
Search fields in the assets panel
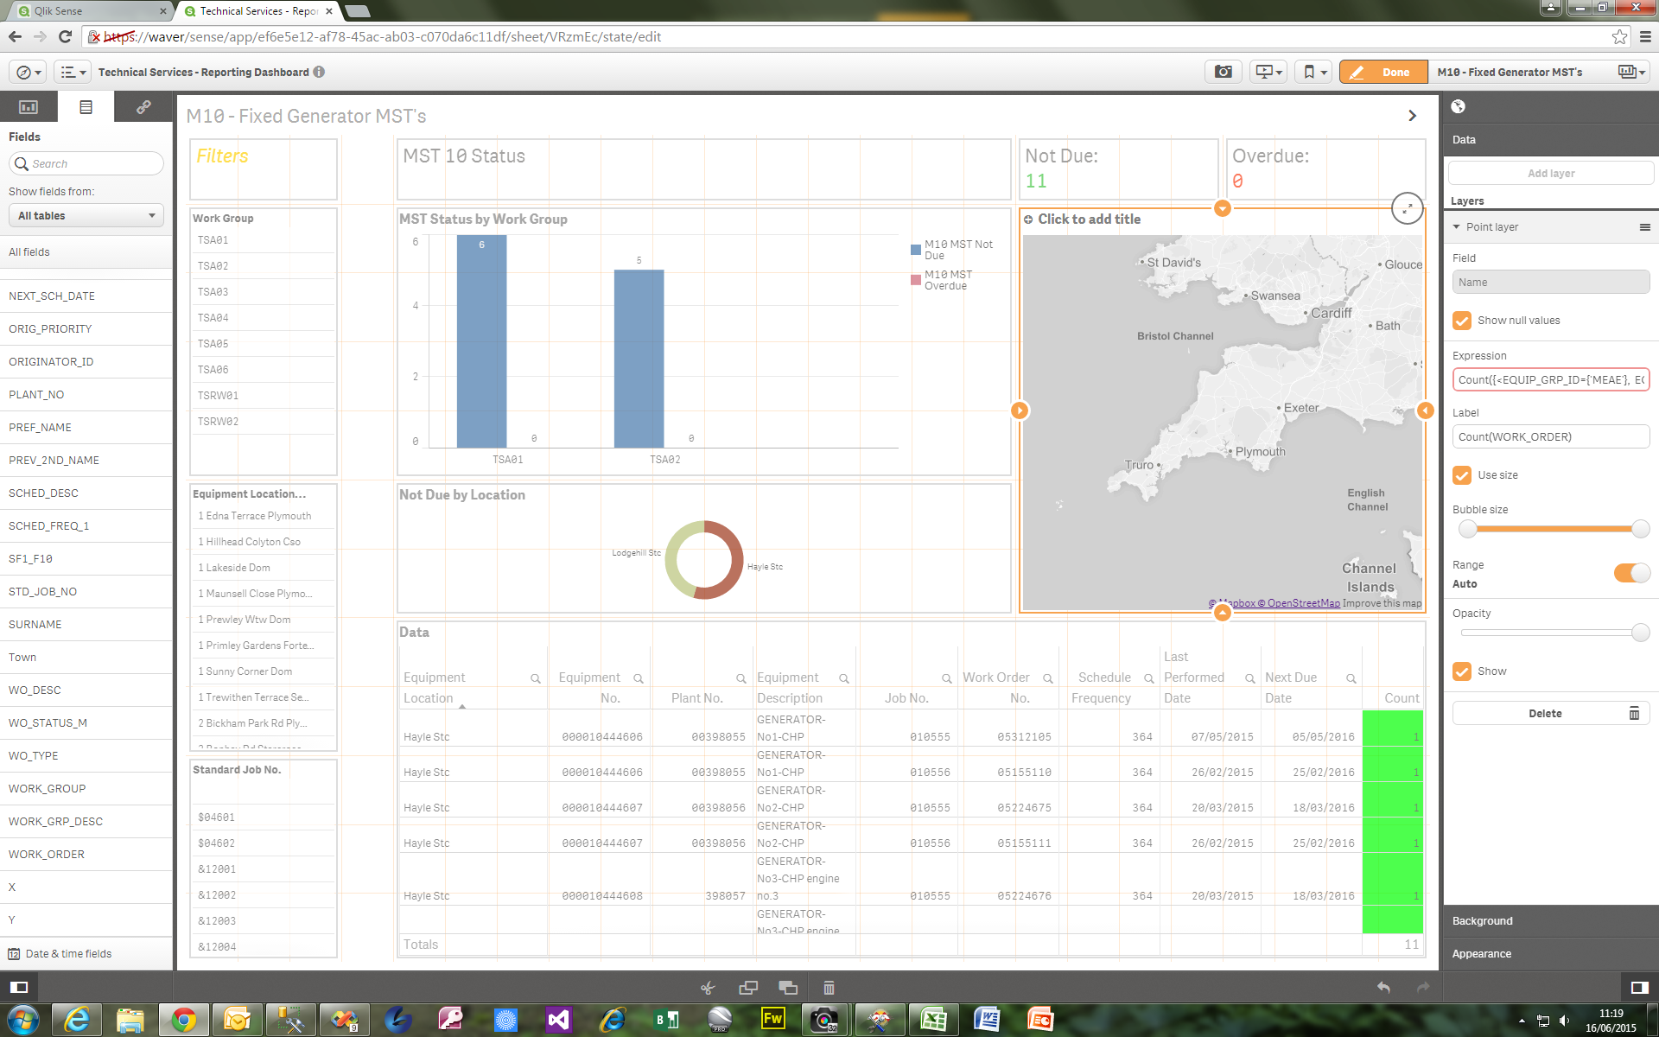86,163
